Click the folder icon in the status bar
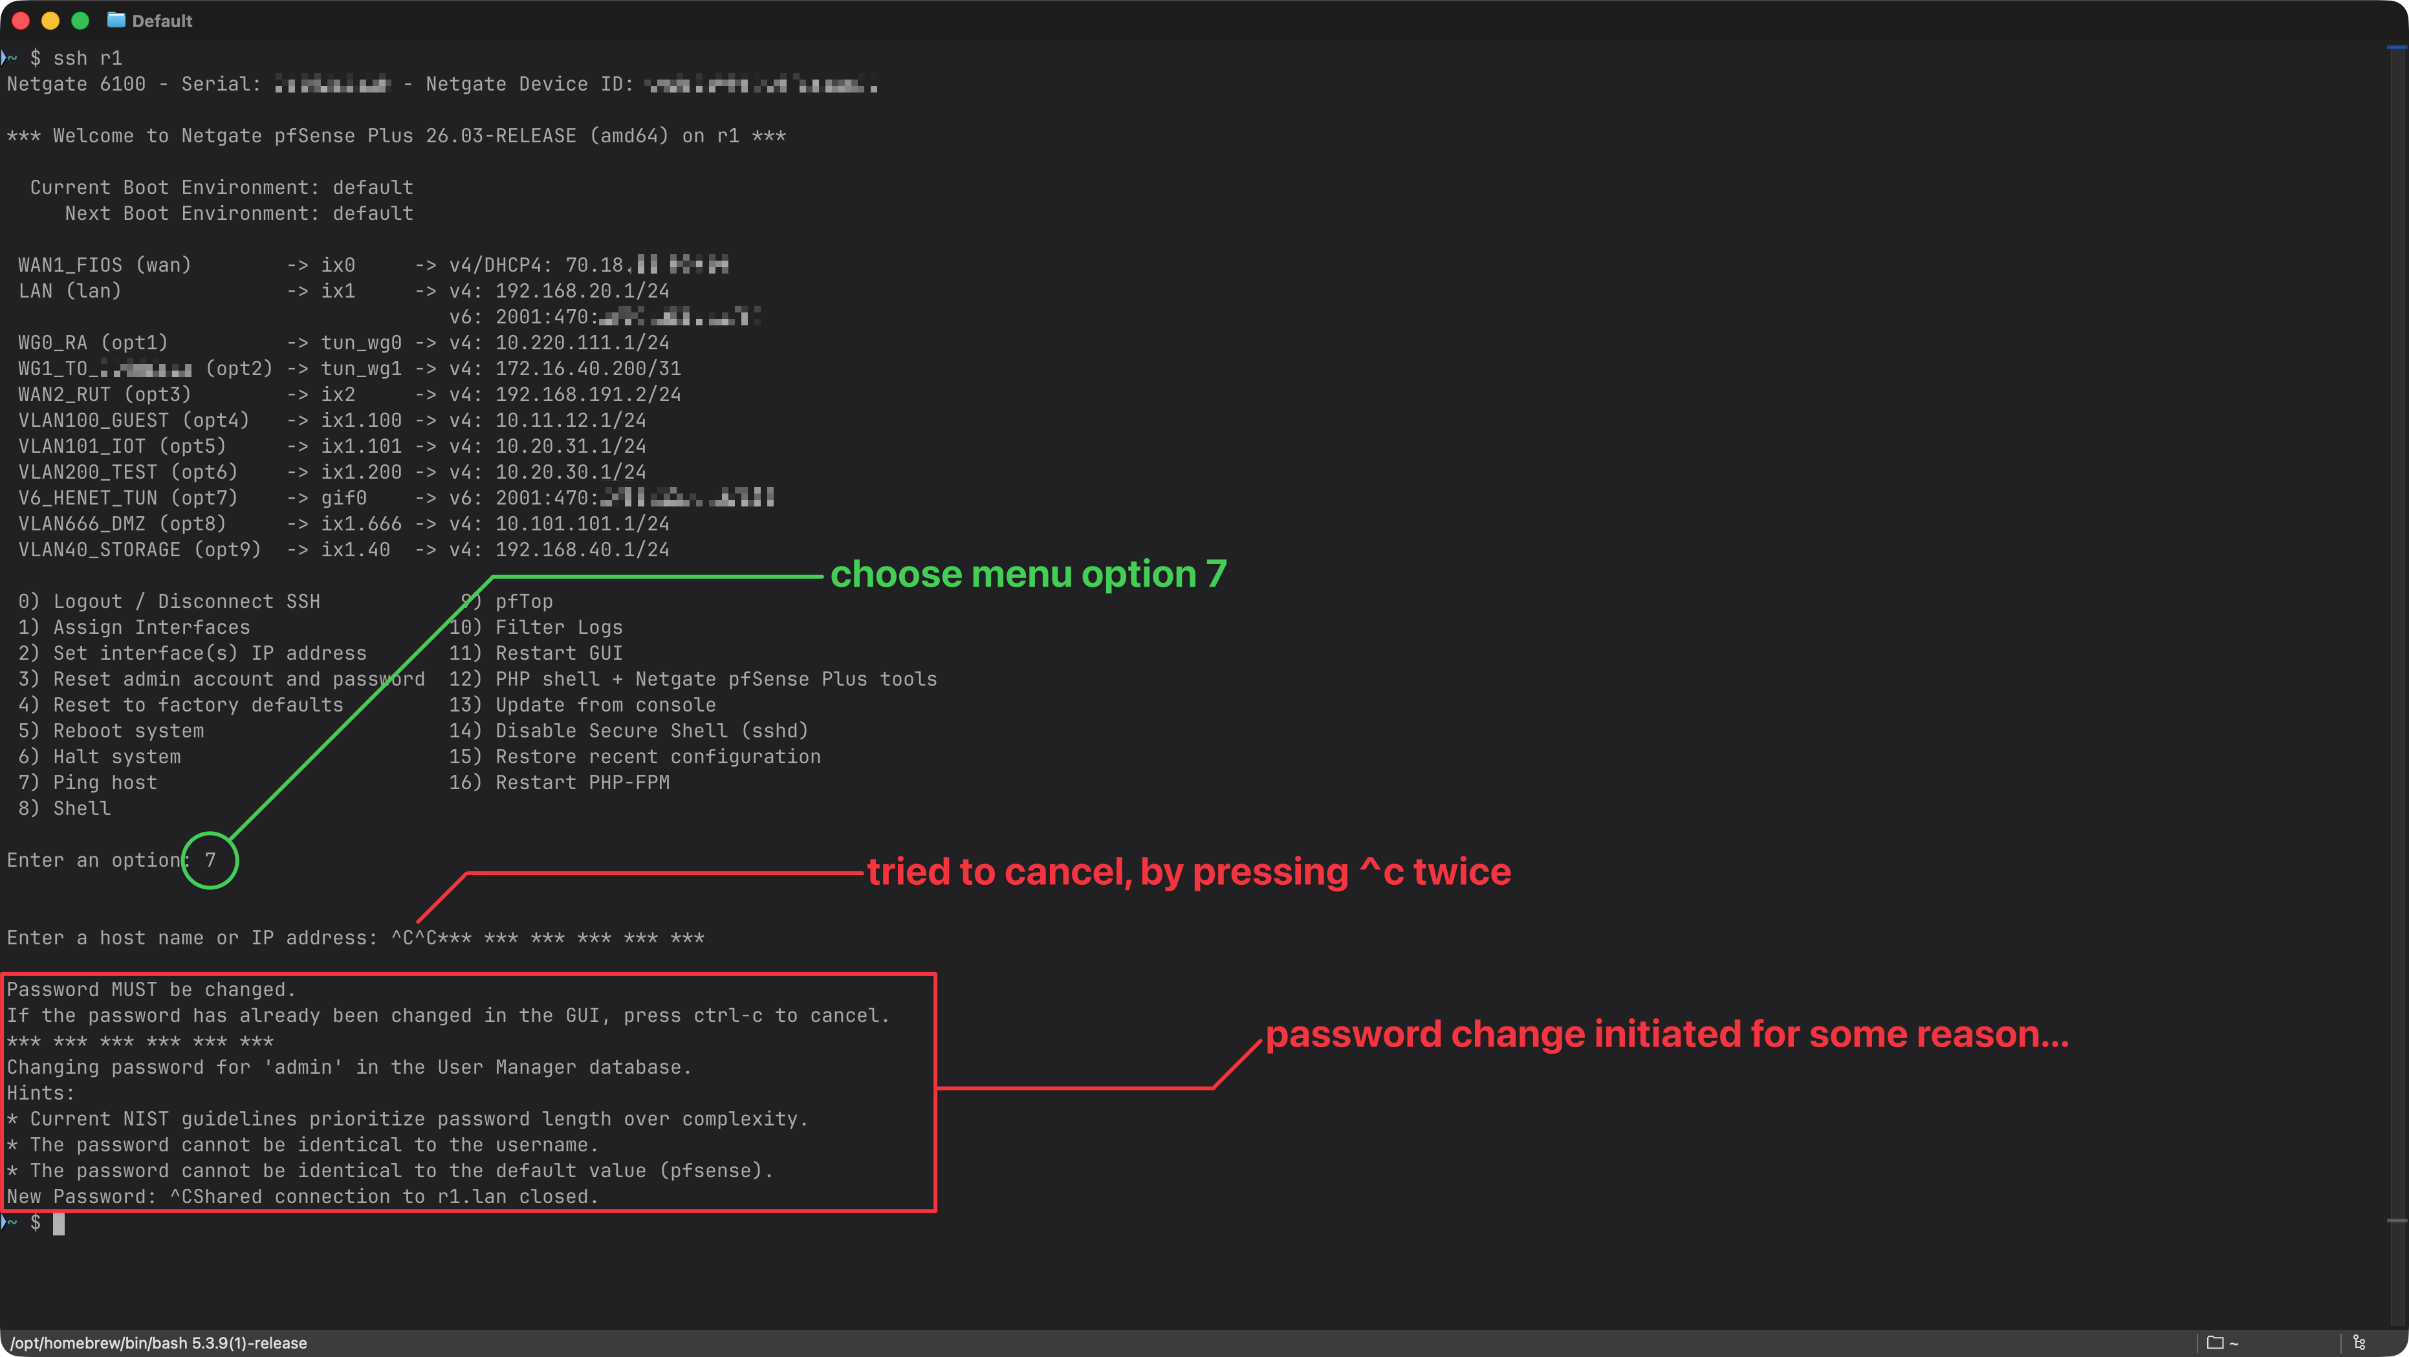Viewport: 2409px width, 1357px height. (2214, 1343)
